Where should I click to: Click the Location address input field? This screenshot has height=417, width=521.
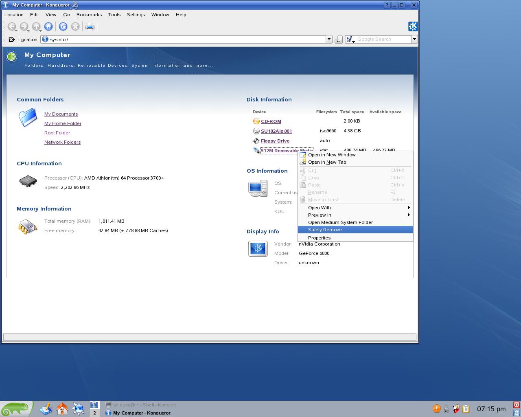point(183,40)
